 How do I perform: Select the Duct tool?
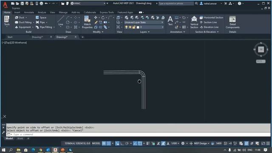(x=20, y=17)
